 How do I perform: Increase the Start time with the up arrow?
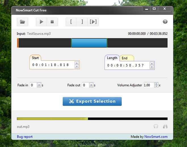point(77,63)
